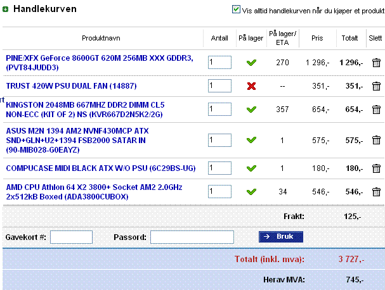385x290 pixels.
Task: Click the Herav MVA amount 745,-
Action: point(355,280)
